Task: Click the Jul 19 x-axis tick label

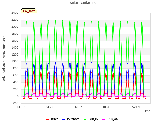Action: coord(21,107)
